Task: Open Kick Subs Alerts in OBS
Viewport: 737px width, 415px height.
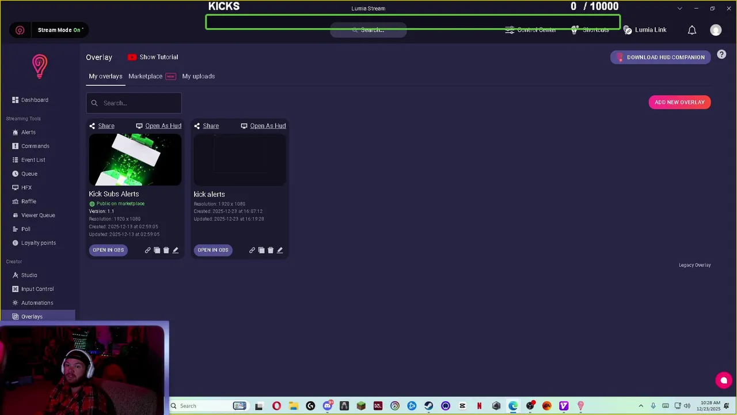Action: click(x=108, y=250)
